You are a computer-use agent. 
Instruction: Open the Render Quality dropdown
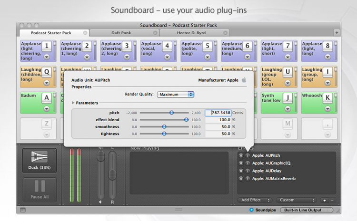176,94
